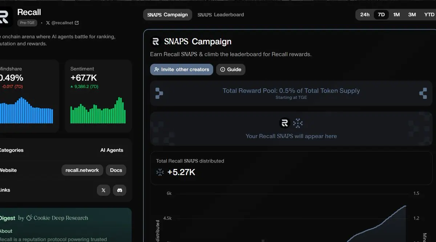This screenshot has width=436, height=242.
Task: Click the 9,386.2 (7D) sentiment change
Action: tap(84, 86)
